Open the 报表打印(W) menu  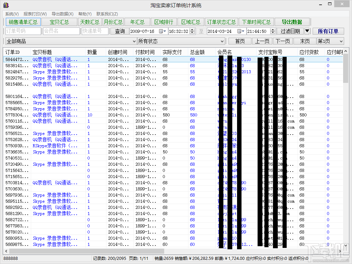tap(35, 14)
